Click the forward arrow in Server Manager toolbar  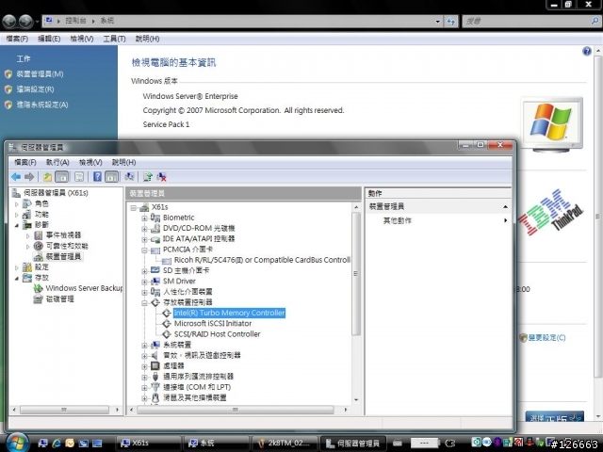(29, 177)
